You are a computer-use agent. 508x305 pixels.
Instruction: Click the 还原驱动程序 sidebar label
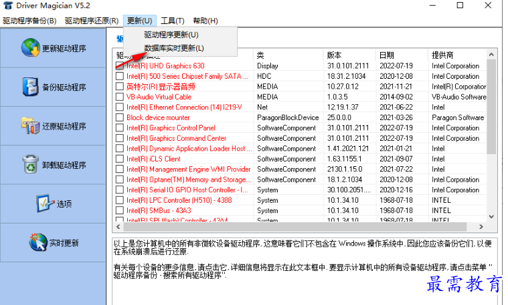(x=64, y=126)
